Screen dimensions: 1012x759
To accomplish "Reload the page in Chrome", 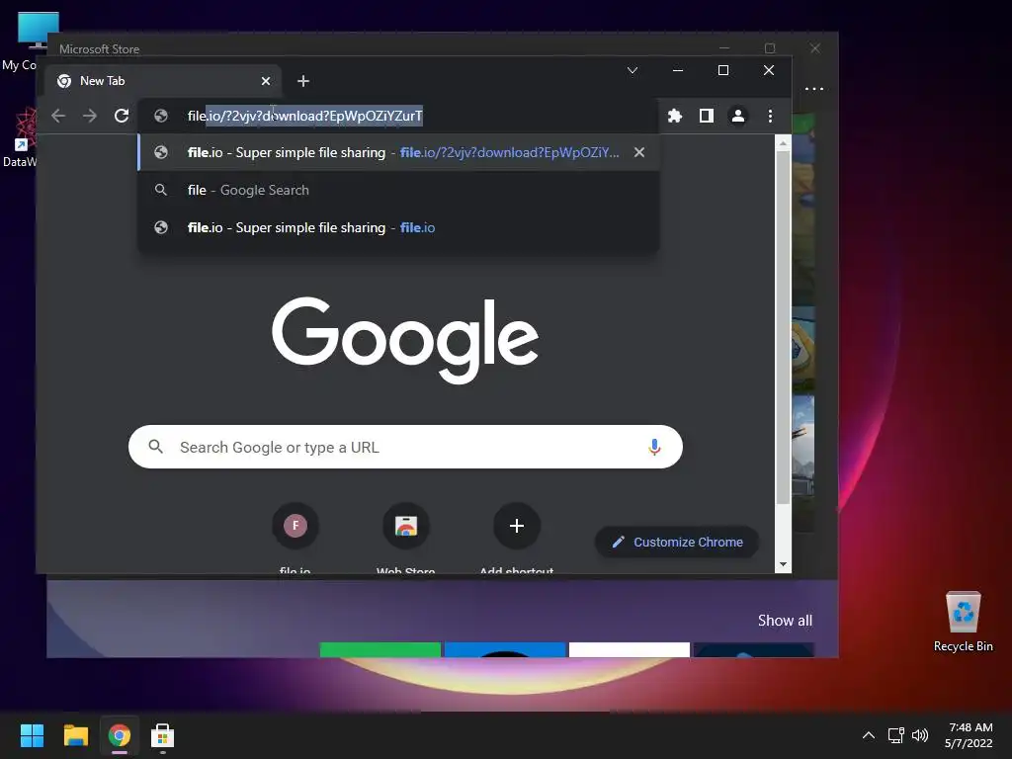I will click(122, 116).
